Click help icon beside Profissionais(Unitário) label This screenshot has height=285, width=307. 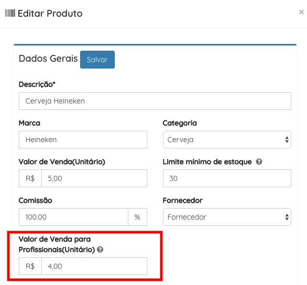pyautogui.click(x=100, y=249)
